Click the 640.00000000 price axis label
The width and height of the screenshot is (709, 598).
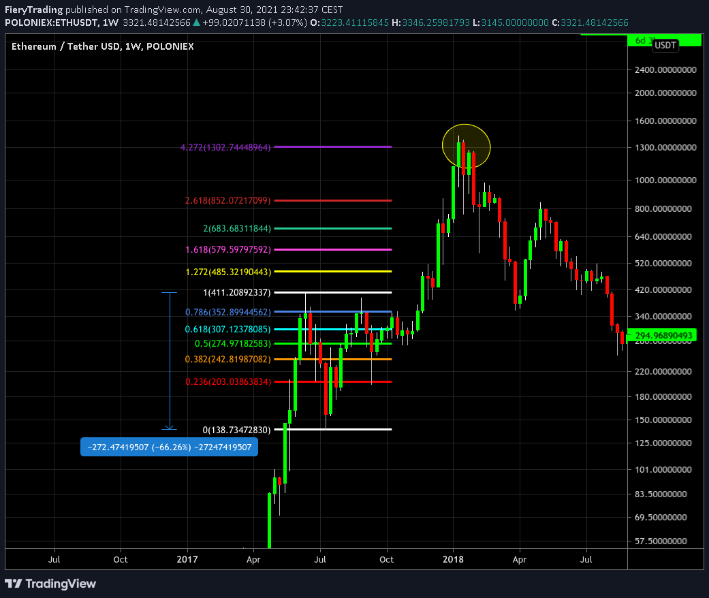coord(663,237)
